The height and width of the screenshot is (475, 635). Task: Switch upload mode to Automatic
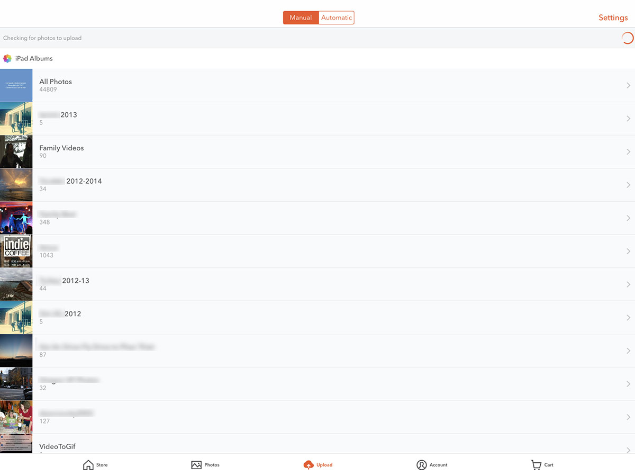point(337,17)
